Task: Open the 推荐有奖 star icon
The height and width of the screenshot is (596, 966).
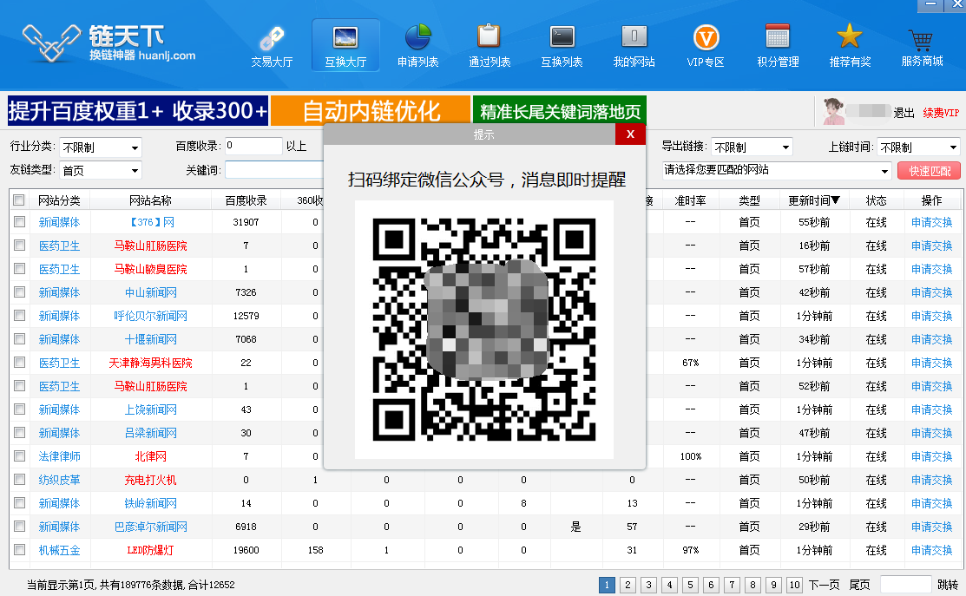Action: 850,46
